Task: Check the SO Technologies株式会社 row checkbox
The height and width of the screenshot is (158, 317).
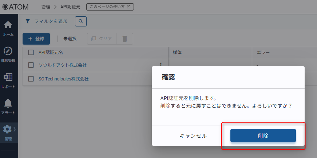Action: click(x=31, y=79)
